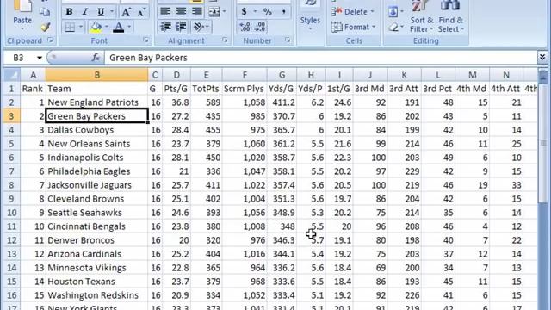Open underline style dropdown arrow
The width and height of the screenshot is (551, 310).
(x=112, y=12)
